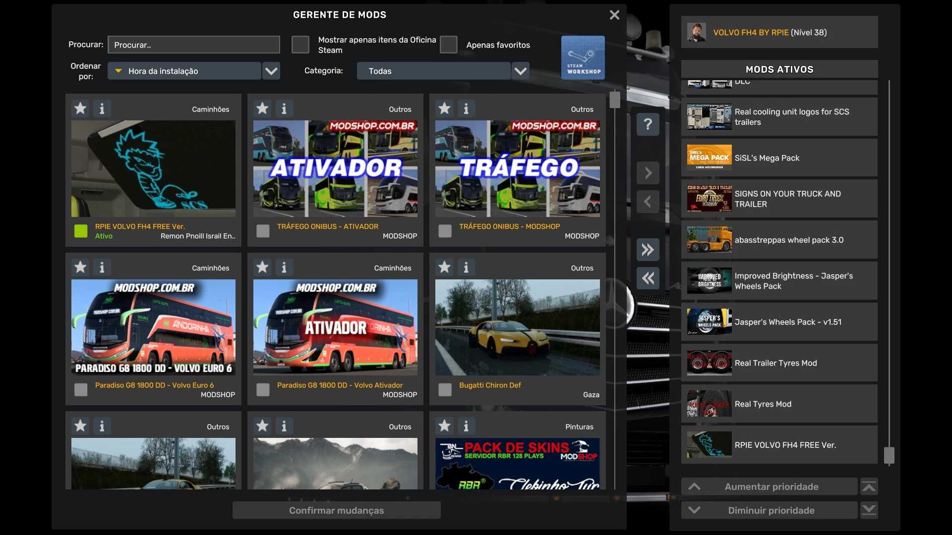The image size is (952, 535).
Task: Click the profile avatar picture
Action: 697,32
